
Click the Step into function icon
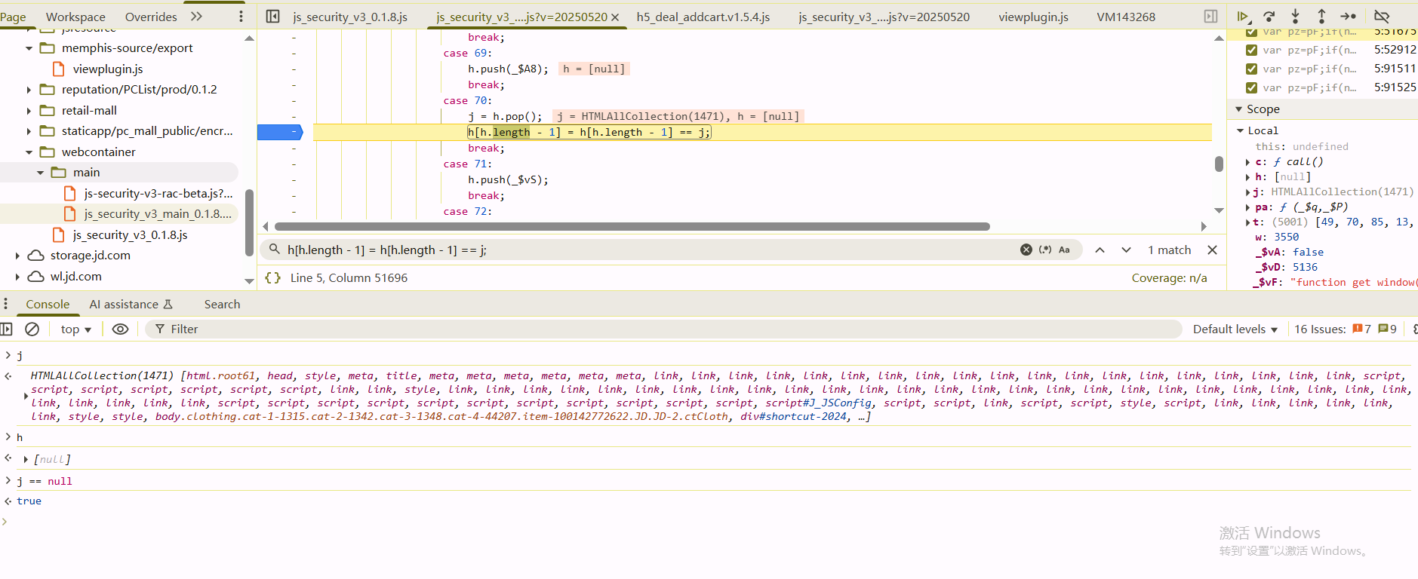coord(1295,17)
